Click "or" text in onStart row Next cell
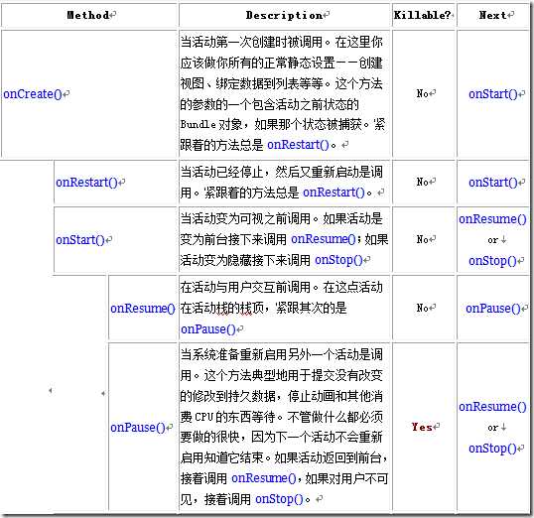Image resolution: width=534 pixels, height=518 pixels. (x=492, y=240)
